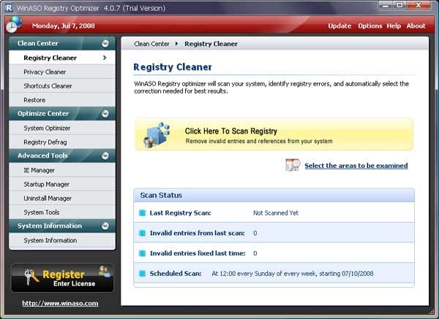439x319 pixels.
Task: Select Registry Cleaner in the sidebar
Action: click(62, 58)
